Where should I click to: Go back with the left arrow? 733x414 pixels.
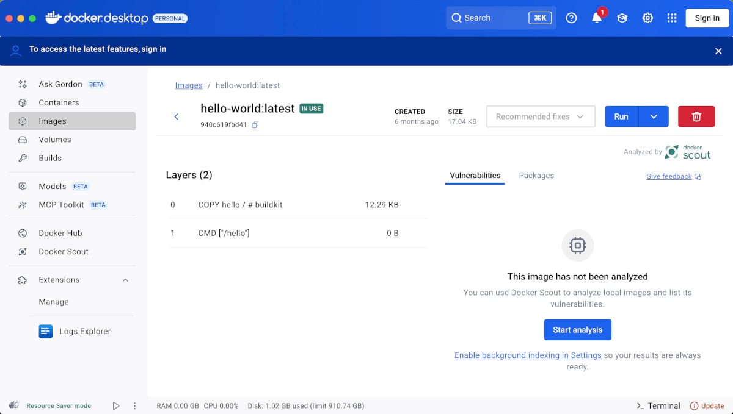tap(177, 116)
